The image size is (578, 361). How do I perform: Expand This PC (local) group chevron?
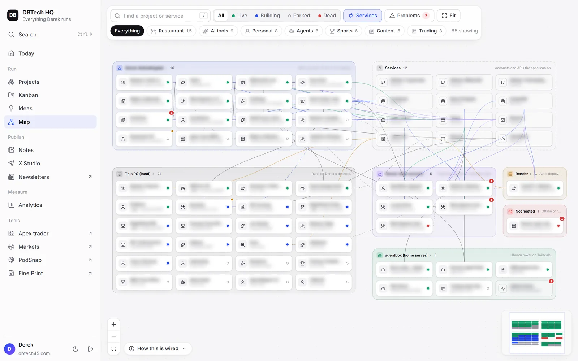click(x=153, y=174)
